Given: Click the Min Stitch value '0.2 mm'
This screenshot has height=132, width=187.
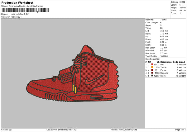Looking at the screenshot, I should pos(164,51).
